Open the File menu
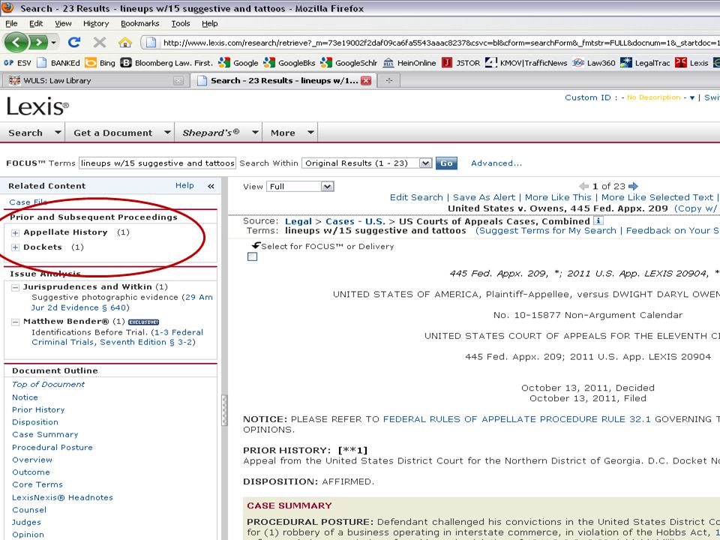Image resolution: width=720 pixels, height=540 pixels. tap(11, 23)
